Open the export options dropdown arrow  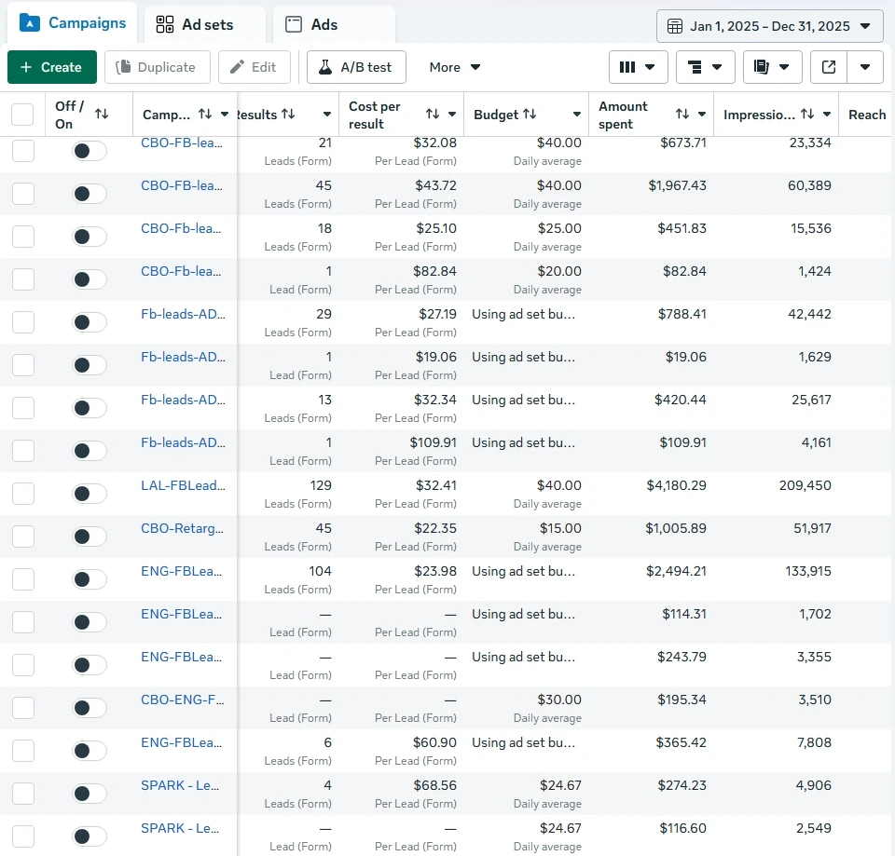(x=865, y=67)
